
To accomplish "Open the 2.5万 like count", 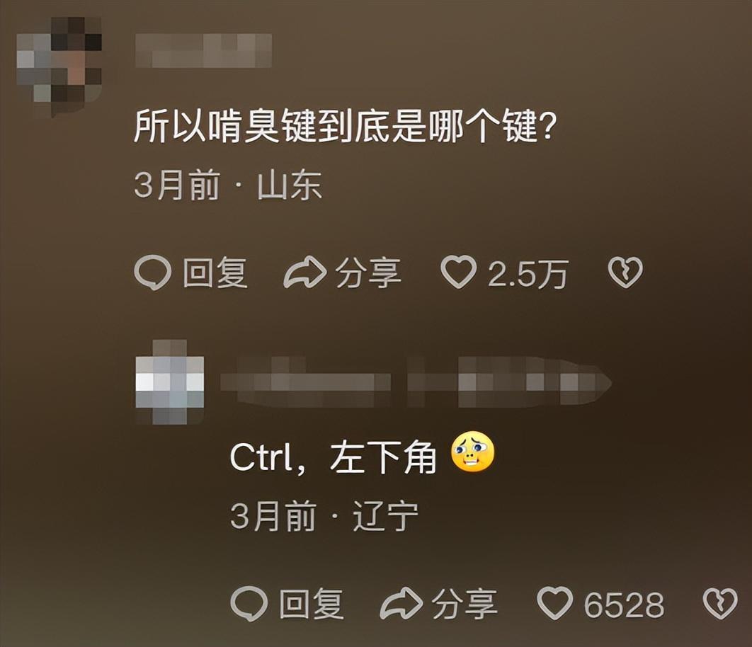I will 528,274.
